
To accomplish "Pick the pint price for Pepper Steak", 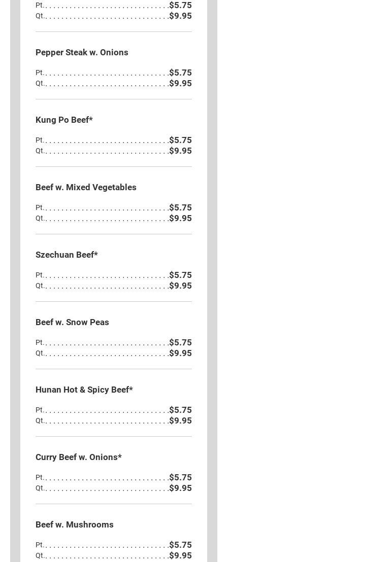I will (180, 73).
